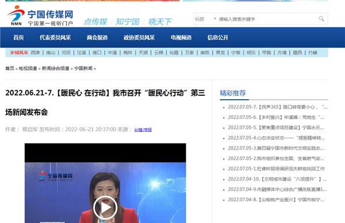This screenshot has width=345, height=223.
Task: Select the 宁墩 township link
Action: pyautogui.click(x=236, y=53)
